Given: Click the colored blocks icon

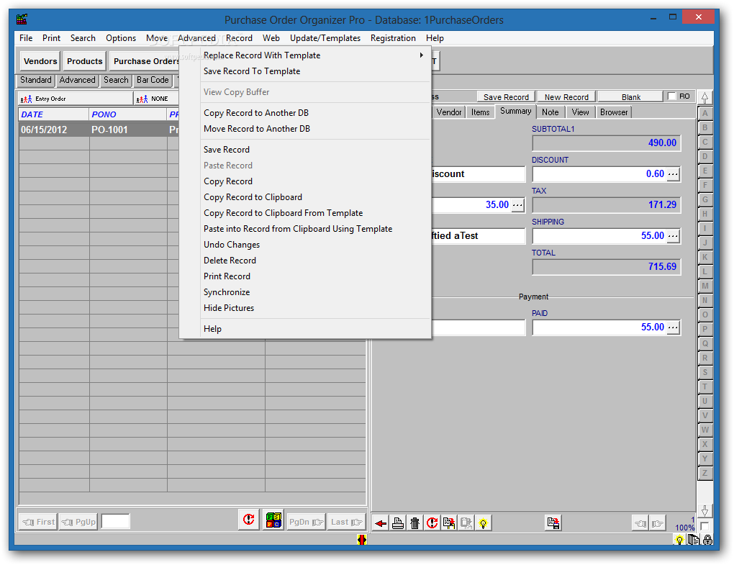Looking at the screenshot, I should [x=273, y=520].
